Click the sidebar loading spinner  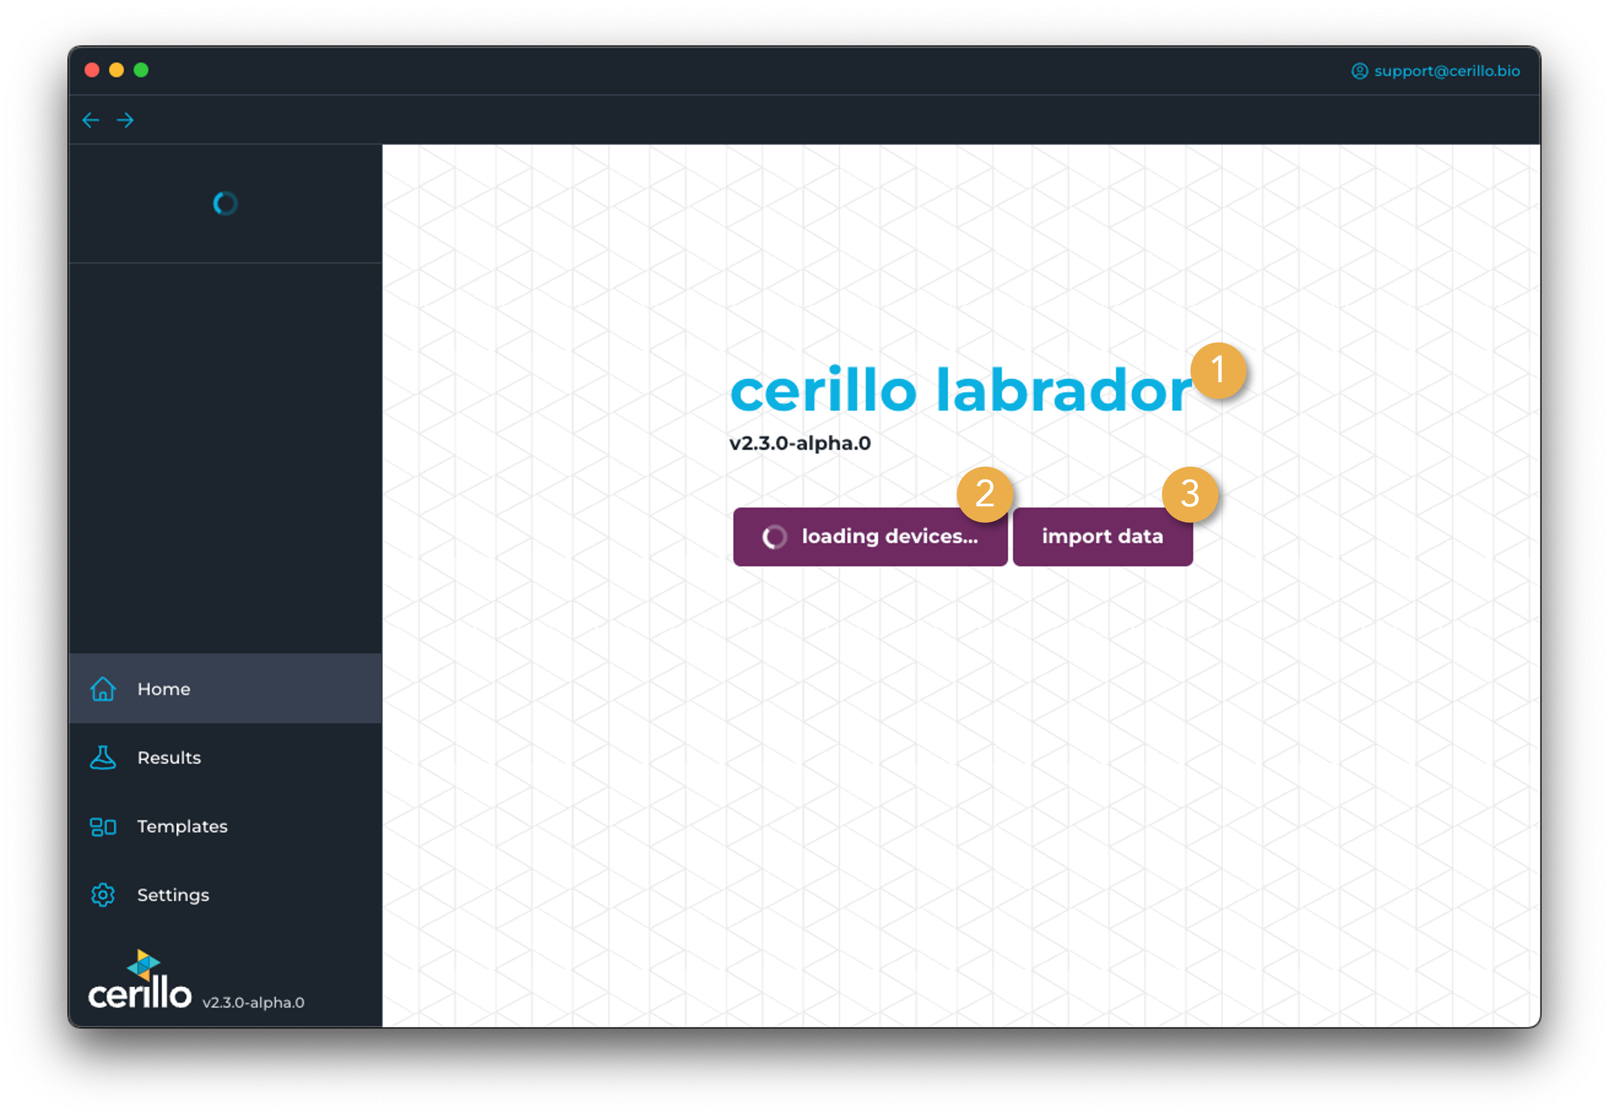[225, 203]
